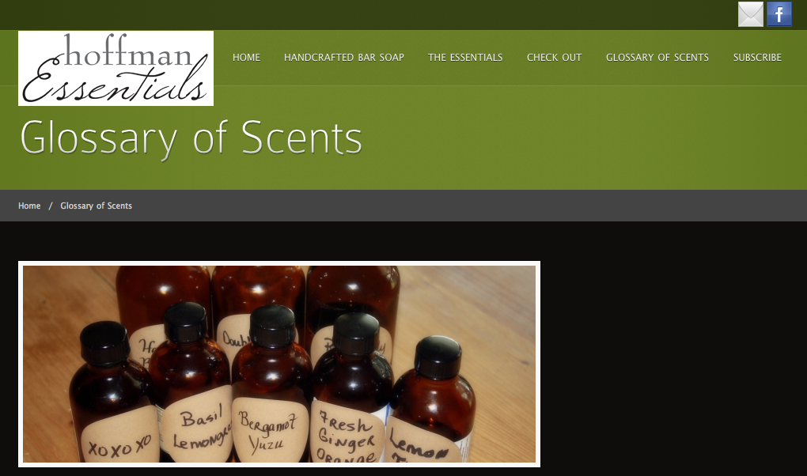807x476 pixels.
Task: Click the Glossary of Scents heading
Action: click(191, 138)
